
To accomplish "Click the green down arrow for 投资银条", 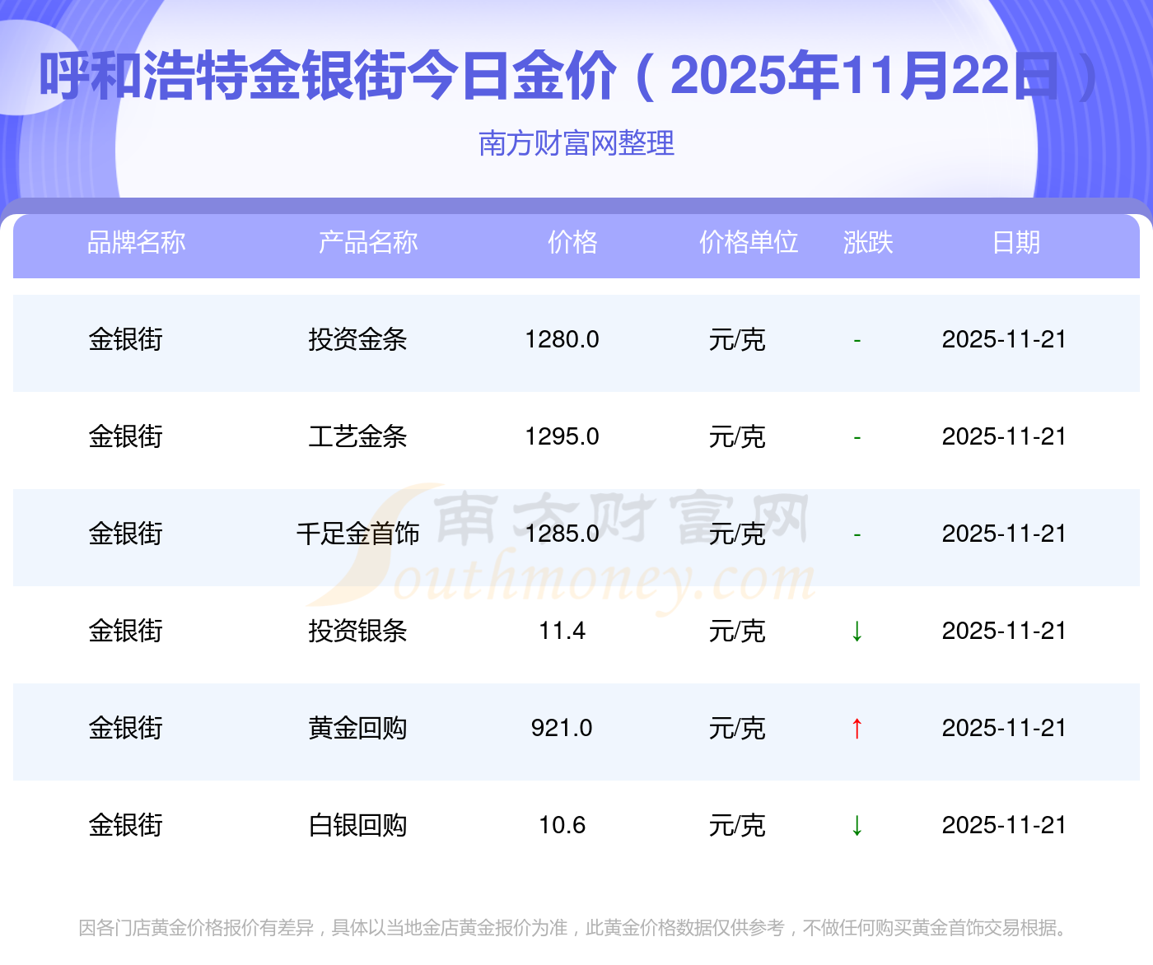I will coord(857,632).
